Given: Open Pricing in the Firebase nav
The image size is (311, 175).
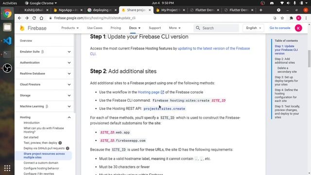Looking at the screenshot, I should click(116, 28).
